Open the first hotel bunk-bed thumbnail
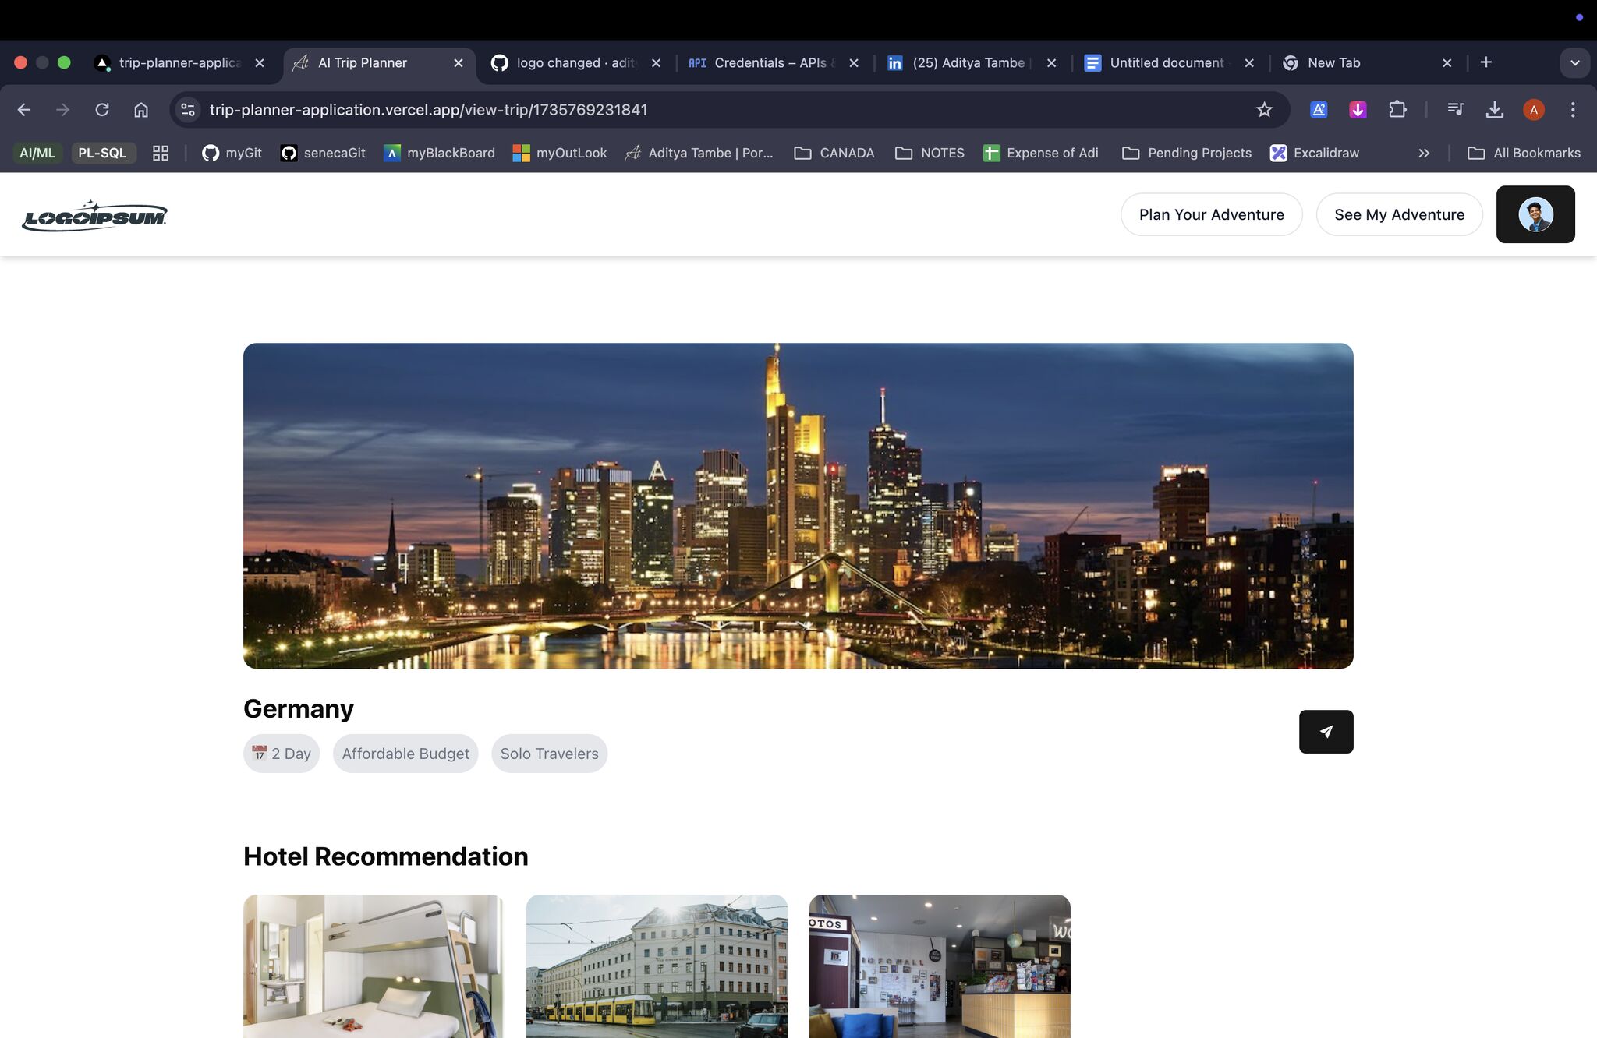The width and height of the screenshot is (1597, 1038). click(373, 966)
